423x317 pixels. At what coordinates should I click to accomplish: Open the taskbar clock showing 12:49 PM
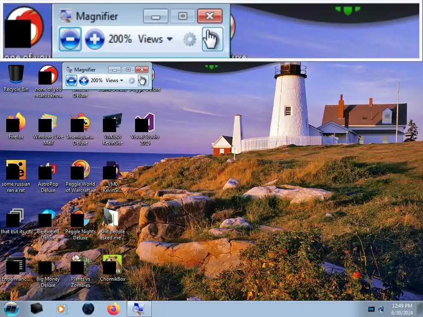point(402,309)
